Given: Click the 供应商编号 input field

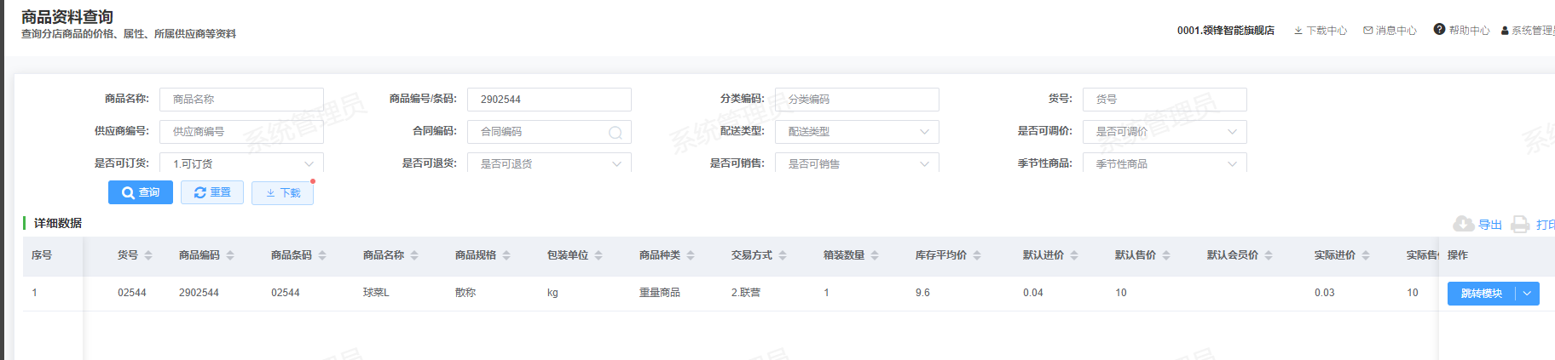Looking at the screenshot, I should [241, 132].
